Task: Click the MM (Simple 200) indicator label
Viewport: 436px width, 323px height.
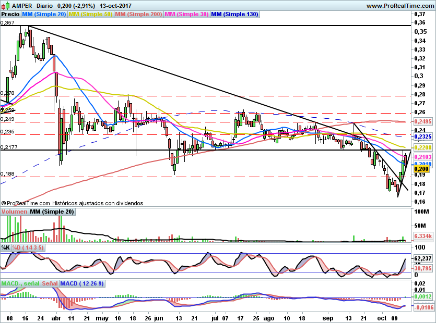Action: (x=138, y=14)
